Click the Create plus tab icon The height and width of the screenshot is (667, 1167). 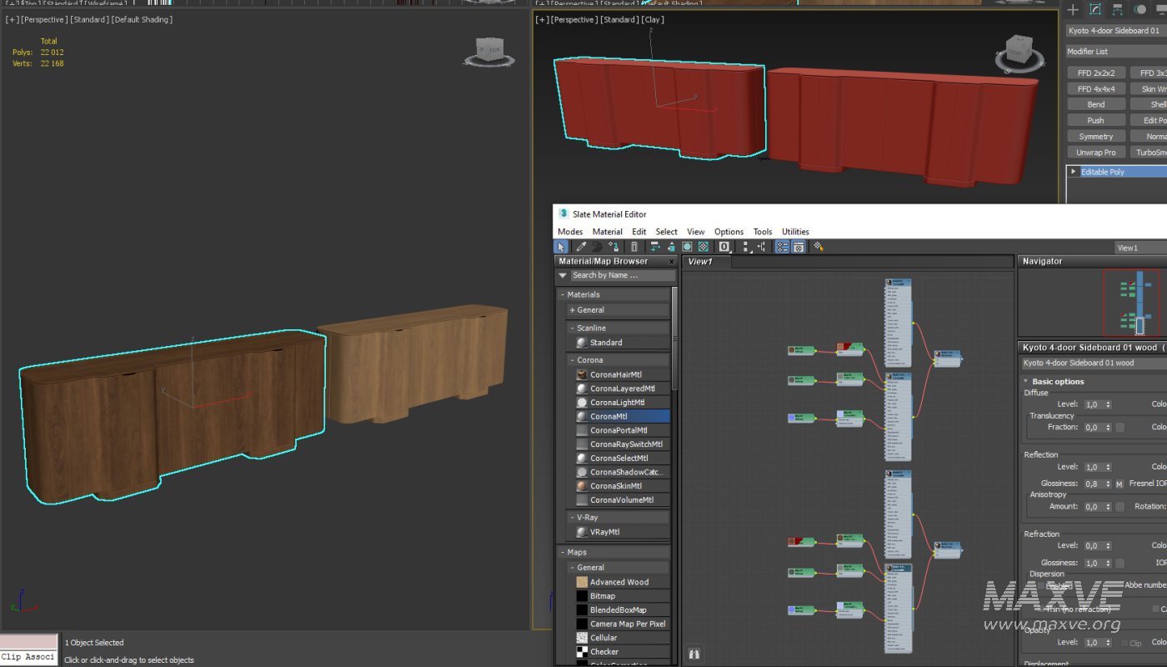tap(1074, 10)
